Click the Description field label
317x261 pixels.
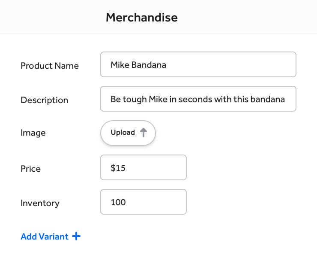point(44,100)
